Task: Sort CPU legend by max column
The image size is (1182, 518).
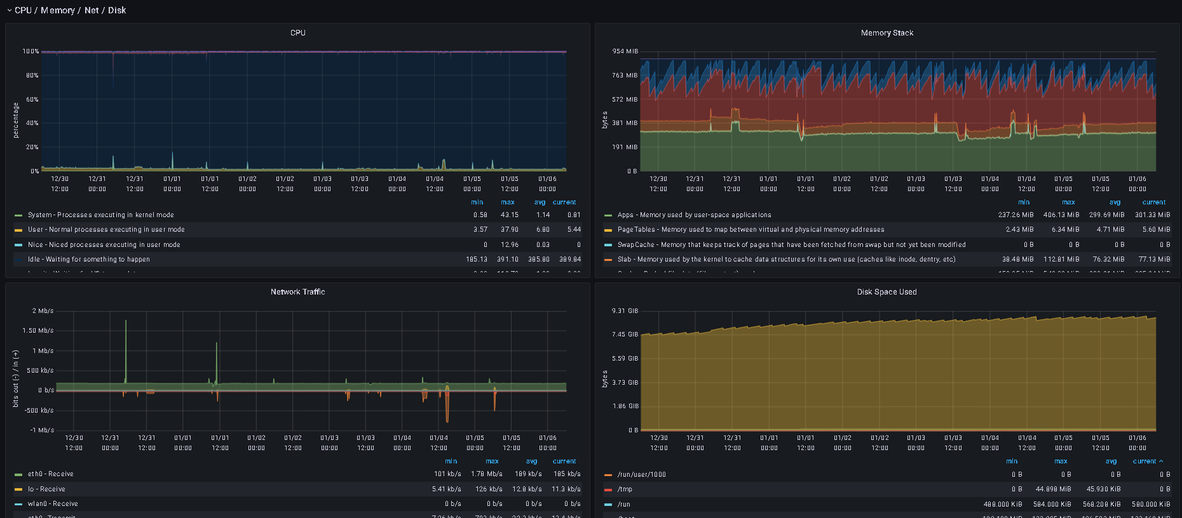Action: pos(508,203)
